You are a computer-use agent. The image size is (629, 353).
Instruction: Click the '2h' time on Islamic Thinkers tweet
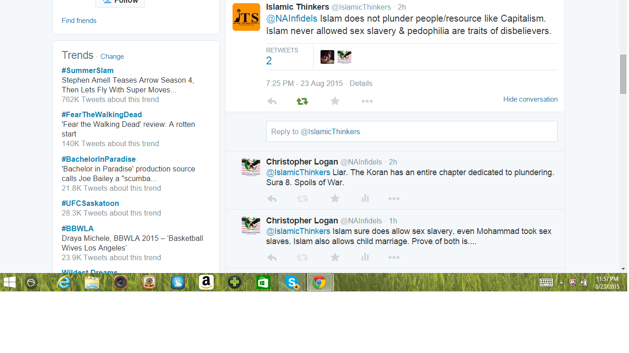pyautogui.click(x=402, y=7)
